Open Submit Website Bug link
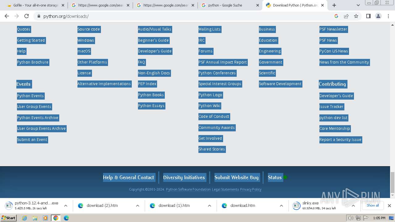This screenshot has width=395, height=222. tap(236, 177)
